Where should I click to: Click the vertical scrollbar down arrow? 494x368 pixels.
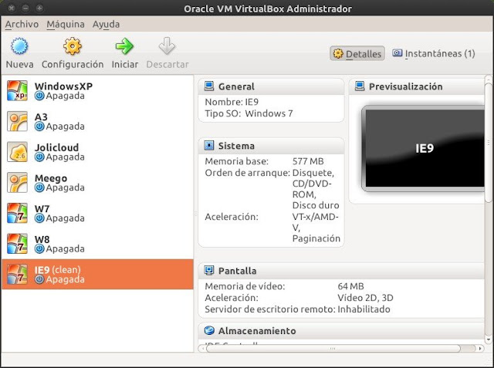point(489,339)
